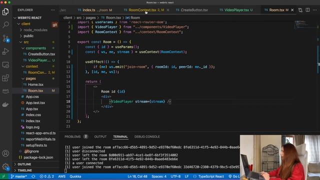Switch to RoomContext.tsx tab
The width and height of the screenshot is (320, 180).
[x=142, y=10]
